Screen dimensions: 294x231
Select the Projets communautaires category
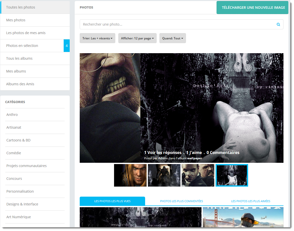pos(35,166)
